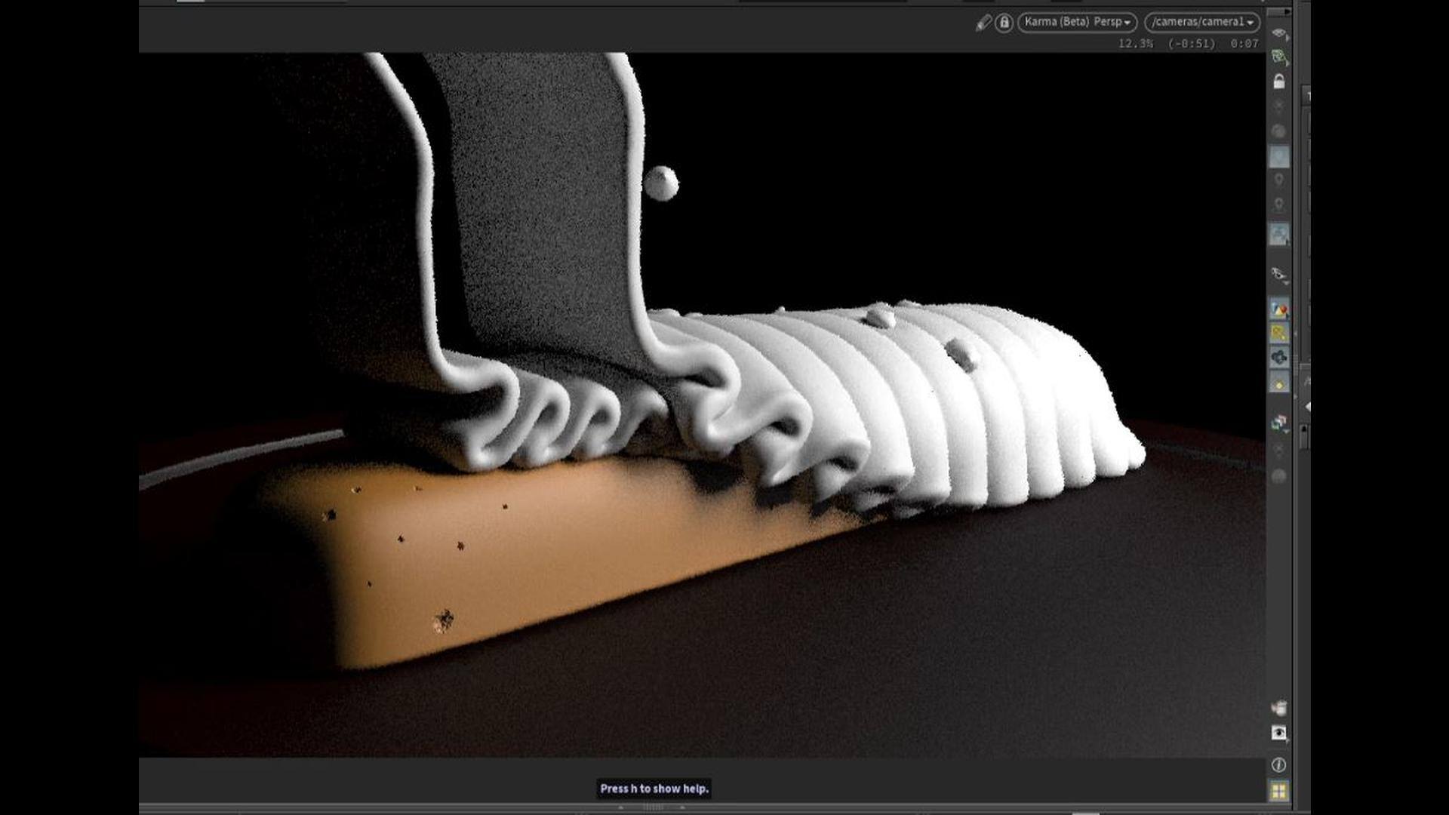Click the elapsed render time 0:07
The image size is (1449, 815).
1244,44
